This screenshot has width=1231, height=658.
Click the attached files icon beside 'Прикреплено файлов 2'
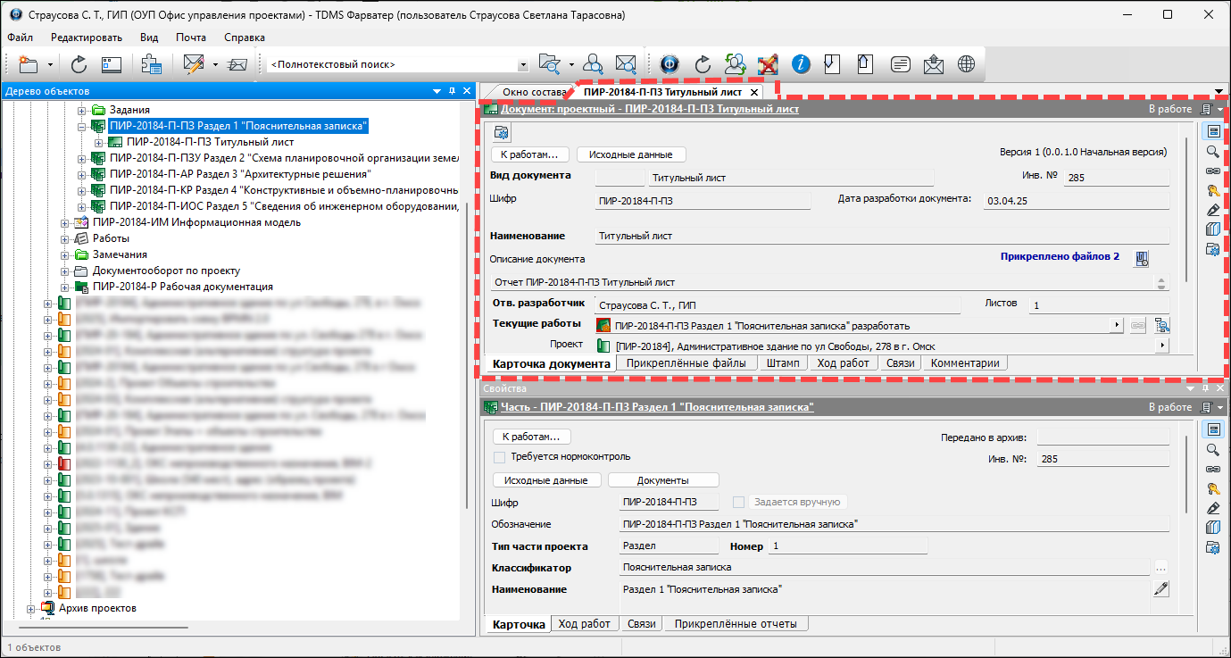click(x=1141, y=258)
